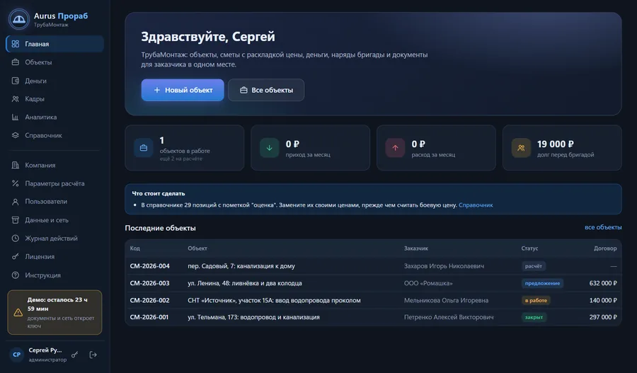Click the Объекты briefcase icon in sidebar
The height and width of the screenshot is (373, 637).
[16, 62]
